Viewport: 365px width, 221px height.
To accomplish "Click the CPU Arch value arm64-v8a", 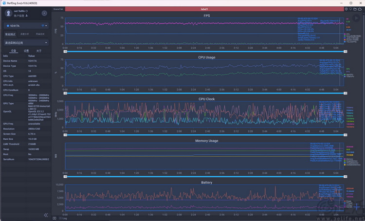I will point(34,85).
